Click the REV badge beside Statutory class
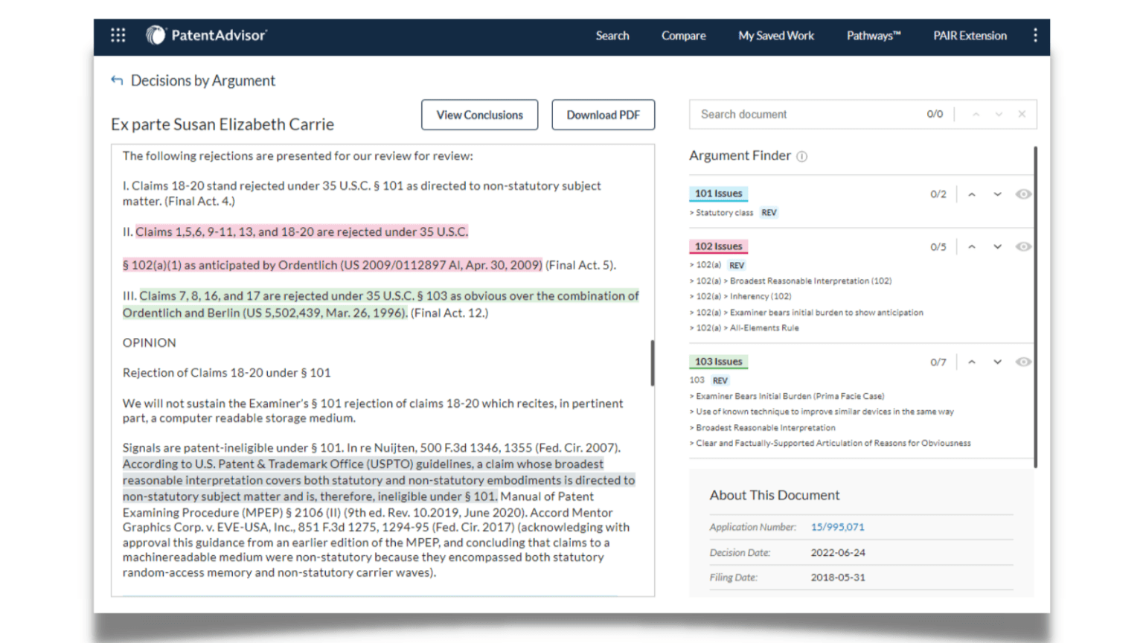The image size is (1143, 643). 770,213
